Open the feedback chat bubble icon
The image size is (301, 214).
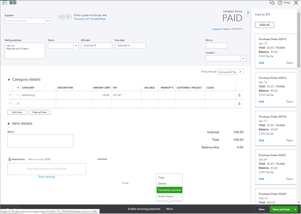click(272, 2)
